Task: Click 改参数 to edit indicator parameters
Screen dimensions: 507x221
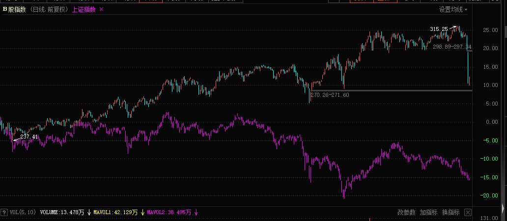Action: (x=406, y=213)
